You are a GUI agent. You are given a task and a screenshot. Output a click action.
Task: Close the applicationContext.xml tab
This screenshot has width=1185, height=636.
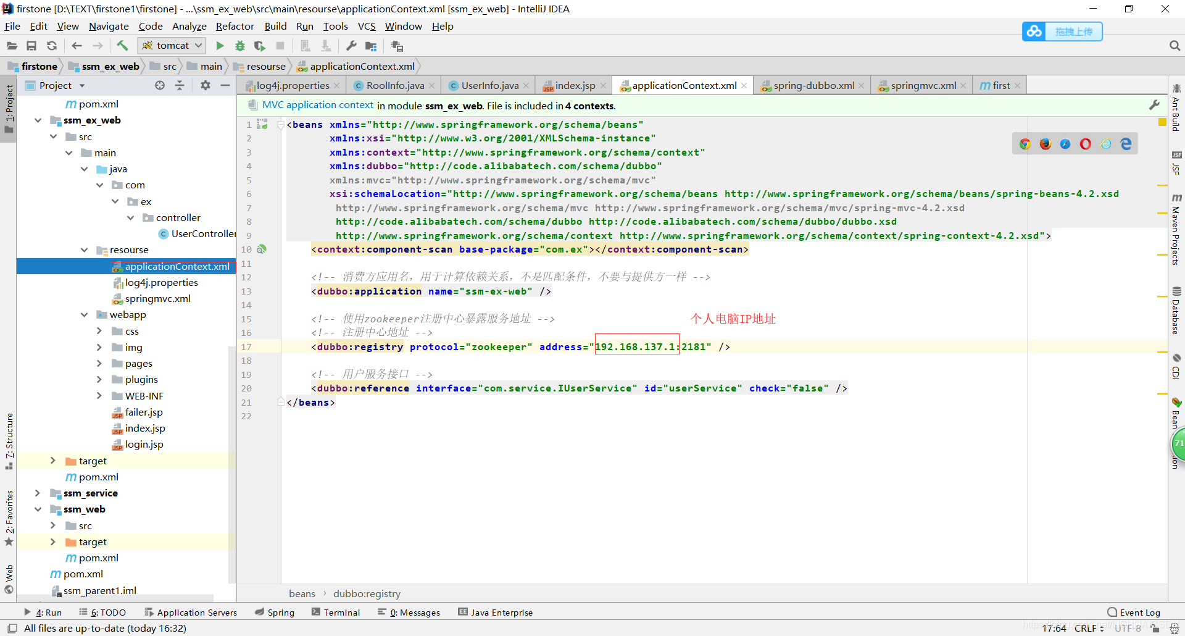point(744,86)
